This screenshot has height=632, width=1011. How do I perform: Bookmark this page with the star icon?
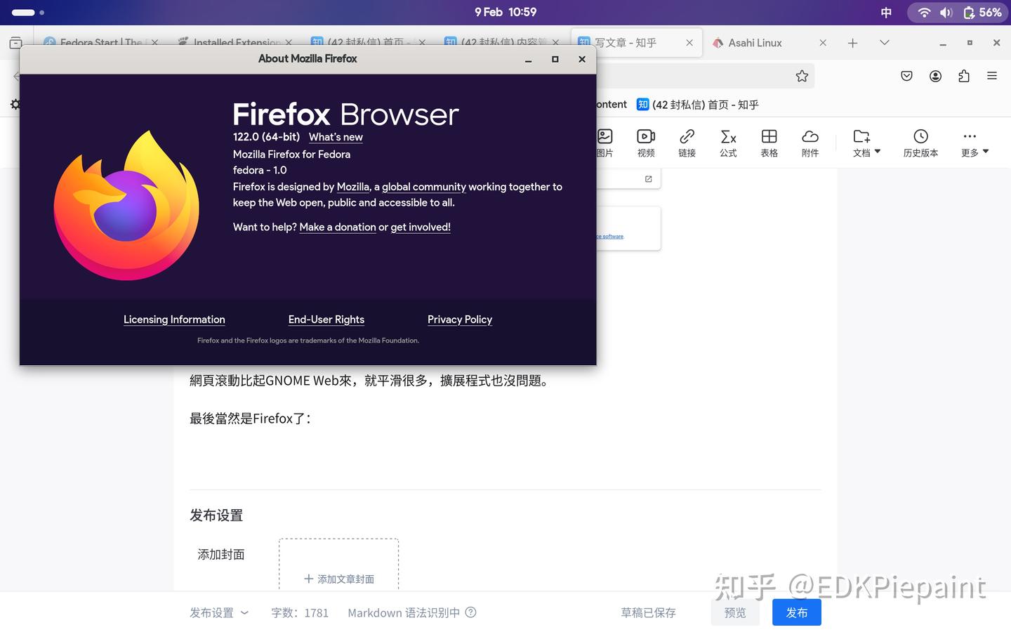pos(802,76)
